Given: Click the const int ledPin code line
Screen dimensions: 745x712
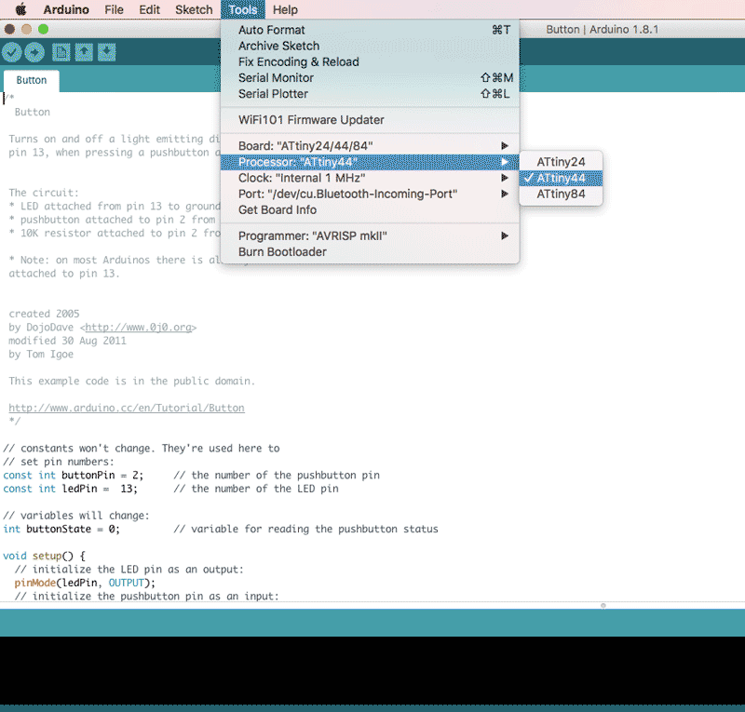Looking at the screenshot, I should (170, 489).
